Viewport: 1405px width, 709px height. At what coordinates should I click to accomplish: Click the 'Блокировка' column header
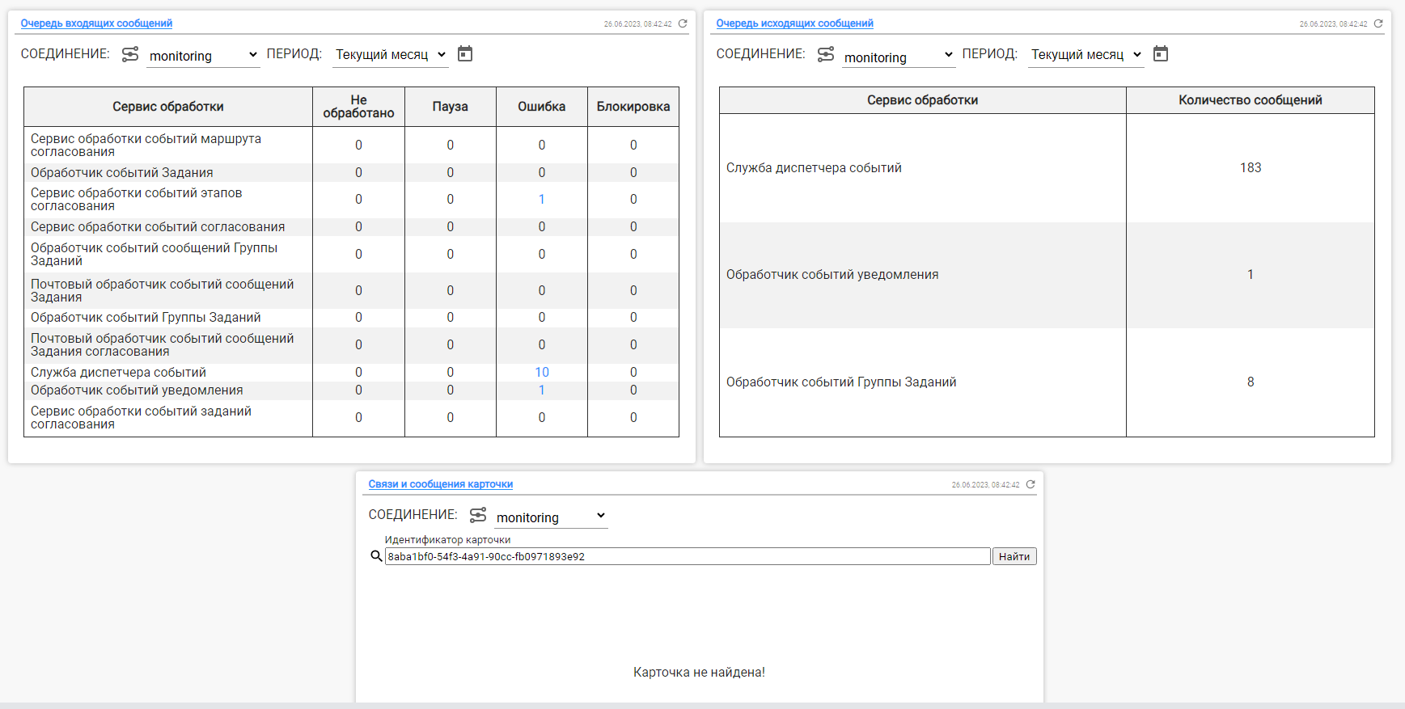633,107
